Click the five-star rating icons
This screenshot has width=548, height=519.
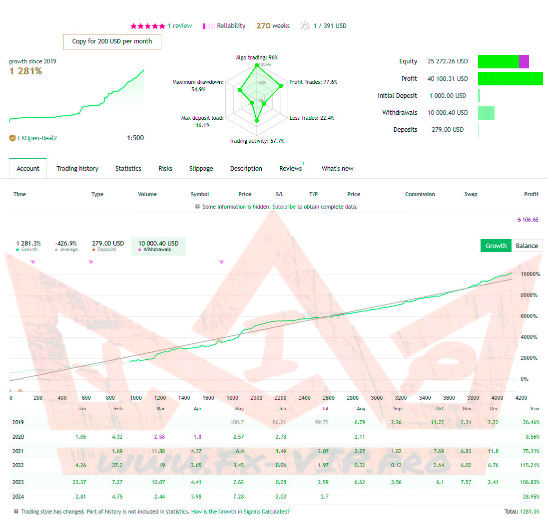tap(147, 26)
